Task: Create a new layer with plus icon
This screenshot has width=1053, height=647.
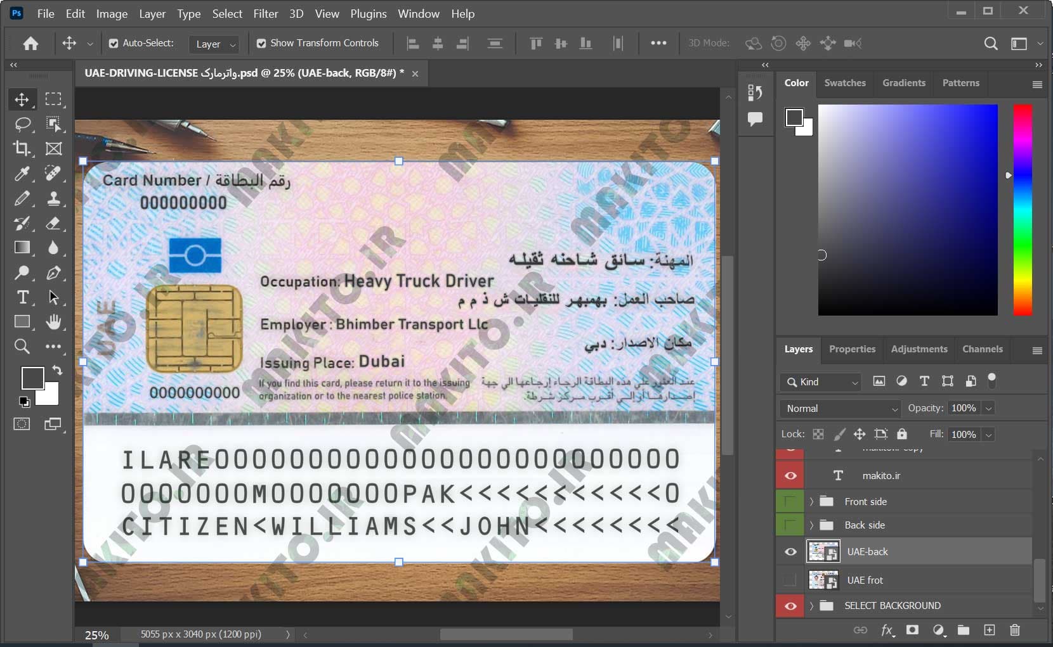Action: tap(989, 630)
